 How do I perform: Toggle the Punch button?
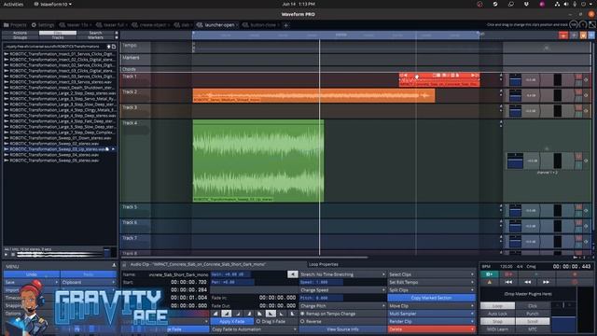tap(533, 314)
